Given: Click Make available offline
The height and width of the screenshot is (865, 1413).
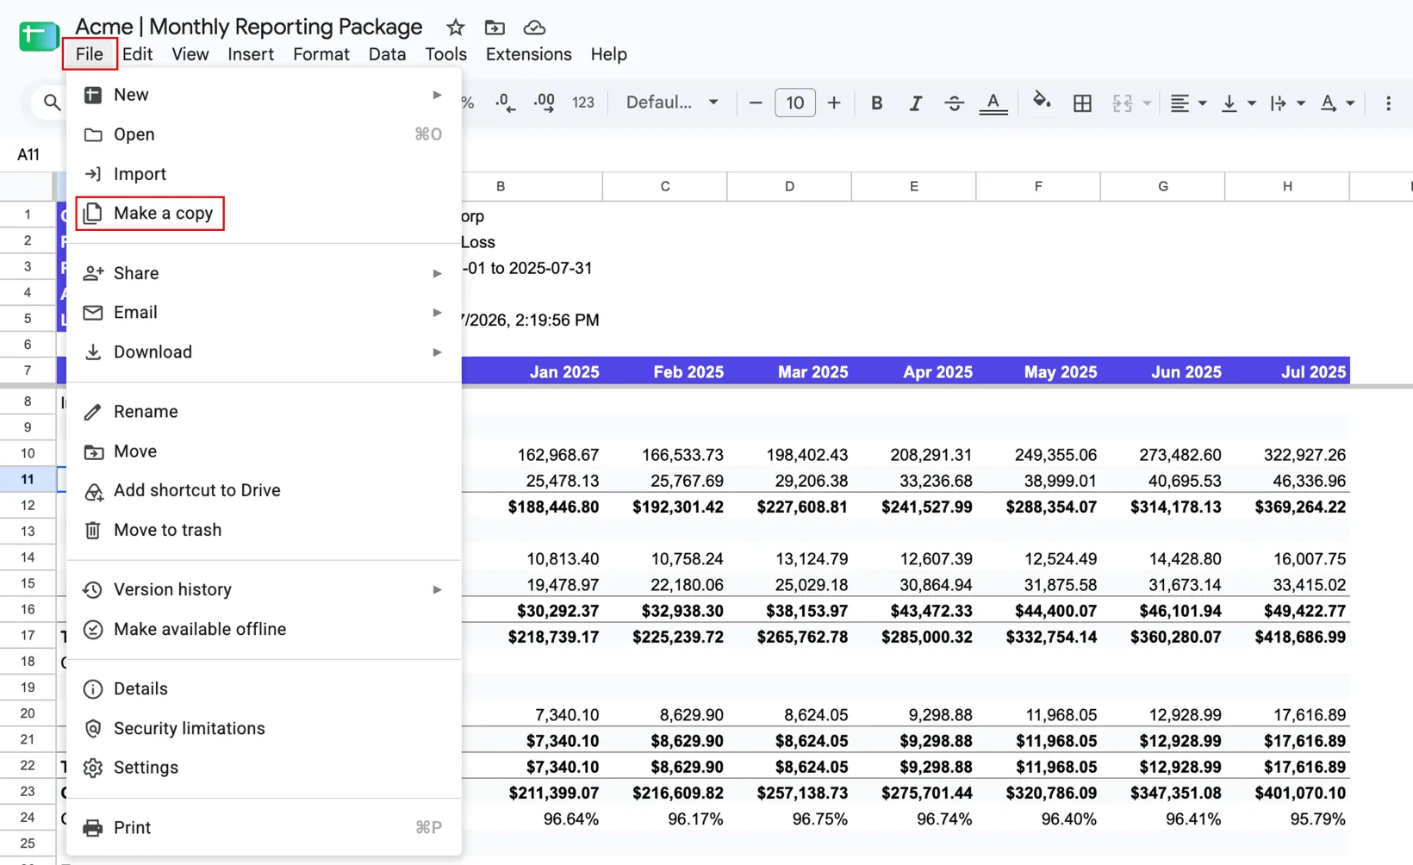Looking at the screenshot, I should click(264, 629).
